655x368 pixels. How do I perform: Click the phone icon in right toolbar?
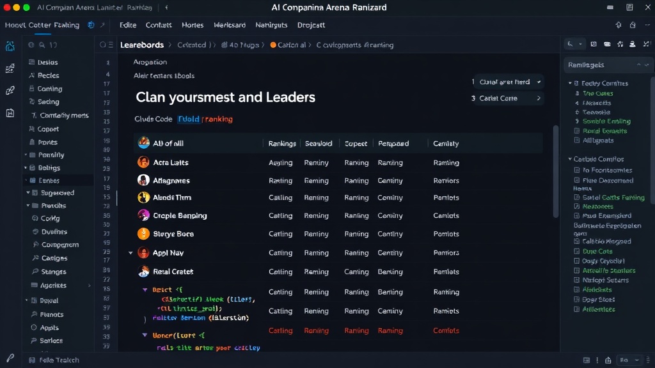pos(570,44)
